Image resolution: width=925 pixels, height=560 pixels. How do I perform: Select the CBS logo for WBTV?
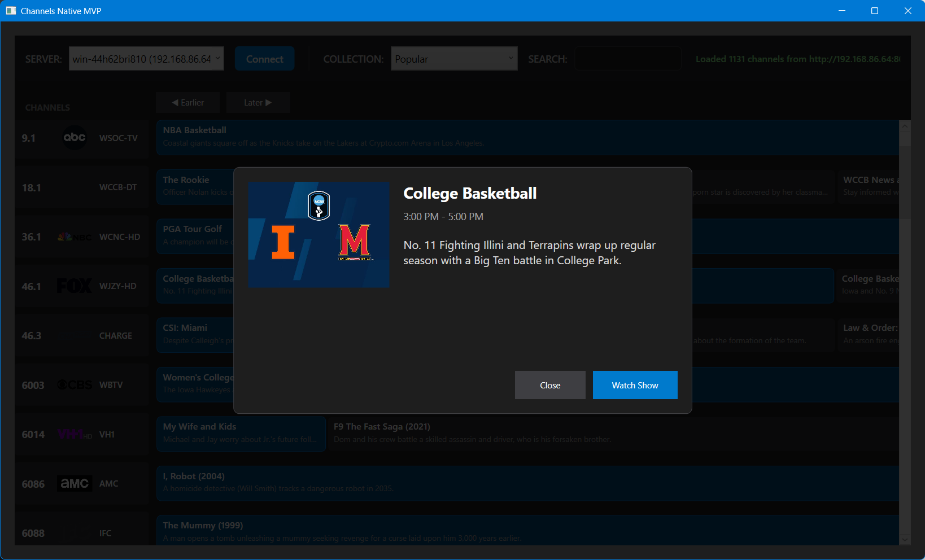tap(75, 385)
